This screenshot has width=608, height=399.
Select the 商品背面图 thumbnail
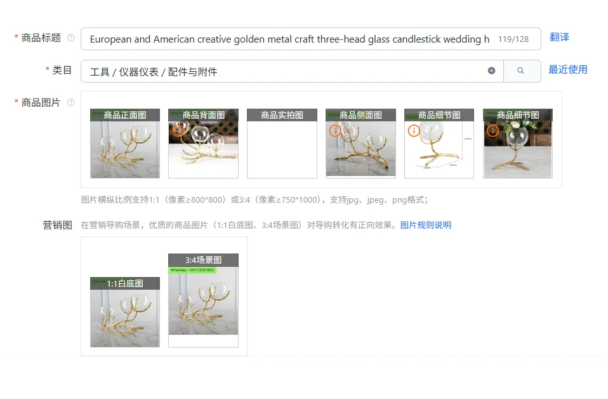[x=203, y=144]
